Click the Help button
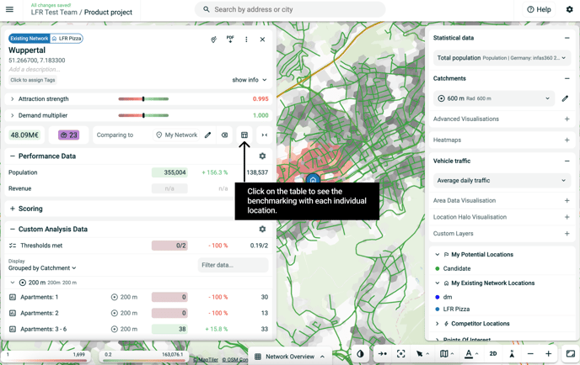This screenshot has height=365, width=580. point(539,9)
